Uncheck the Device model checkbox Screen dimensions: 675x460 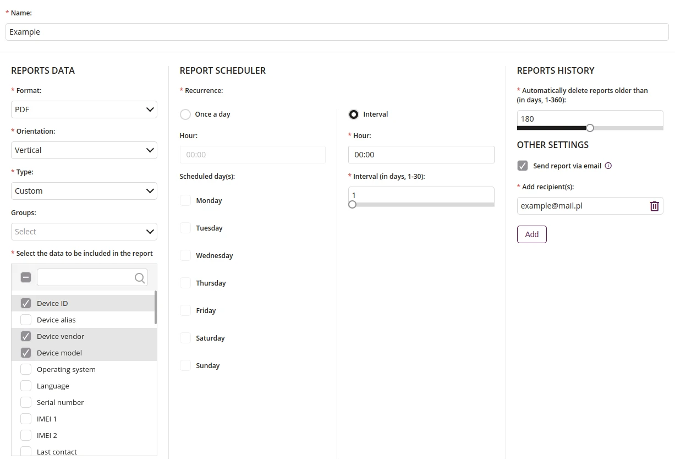(x=26, y=353)
